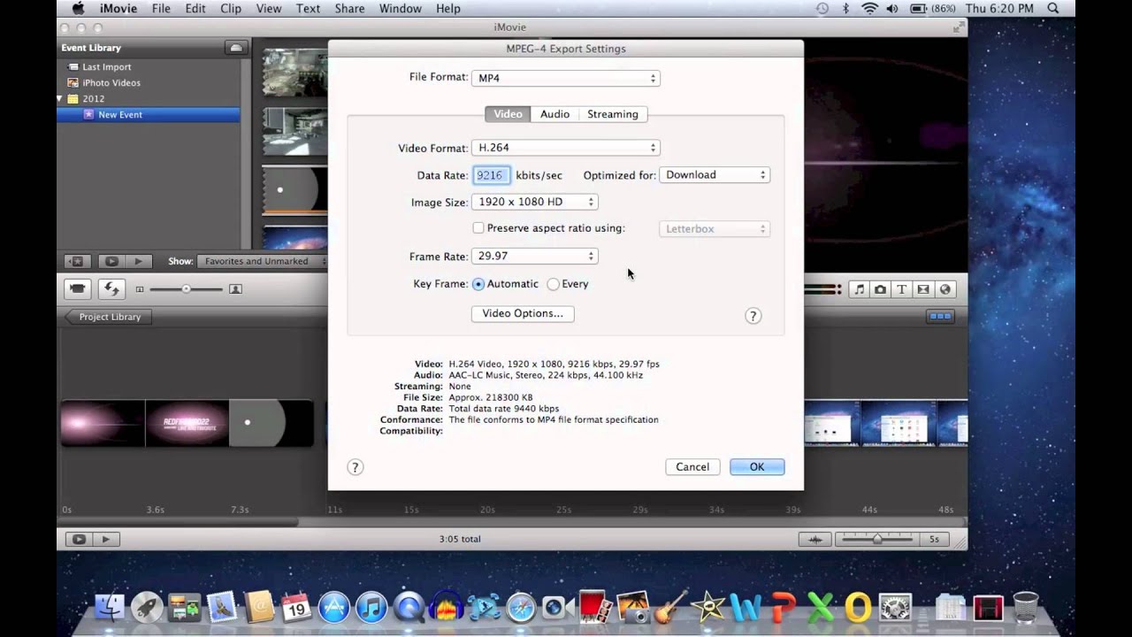This screenshot has height=637, width=1132.
Task: Click the Data Rate input field
Action: tap(492, 175)
